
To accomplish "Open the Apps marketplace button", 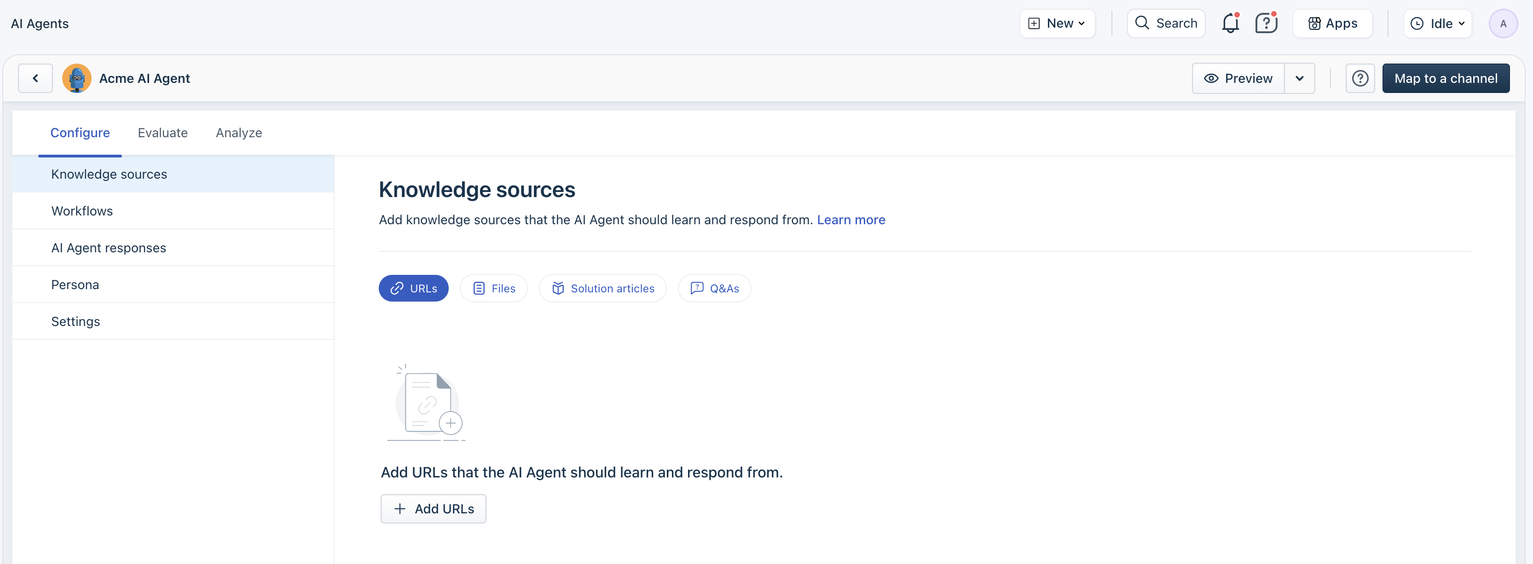I will [1332, 24].
